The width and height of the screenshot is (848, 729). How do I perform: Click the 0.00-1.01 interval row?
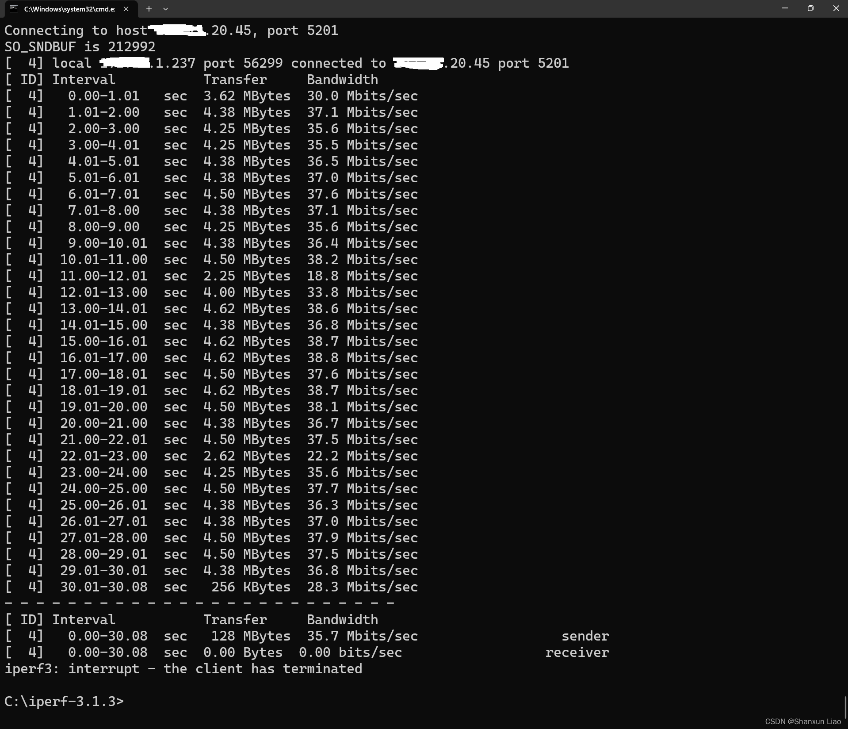[212, 96]
